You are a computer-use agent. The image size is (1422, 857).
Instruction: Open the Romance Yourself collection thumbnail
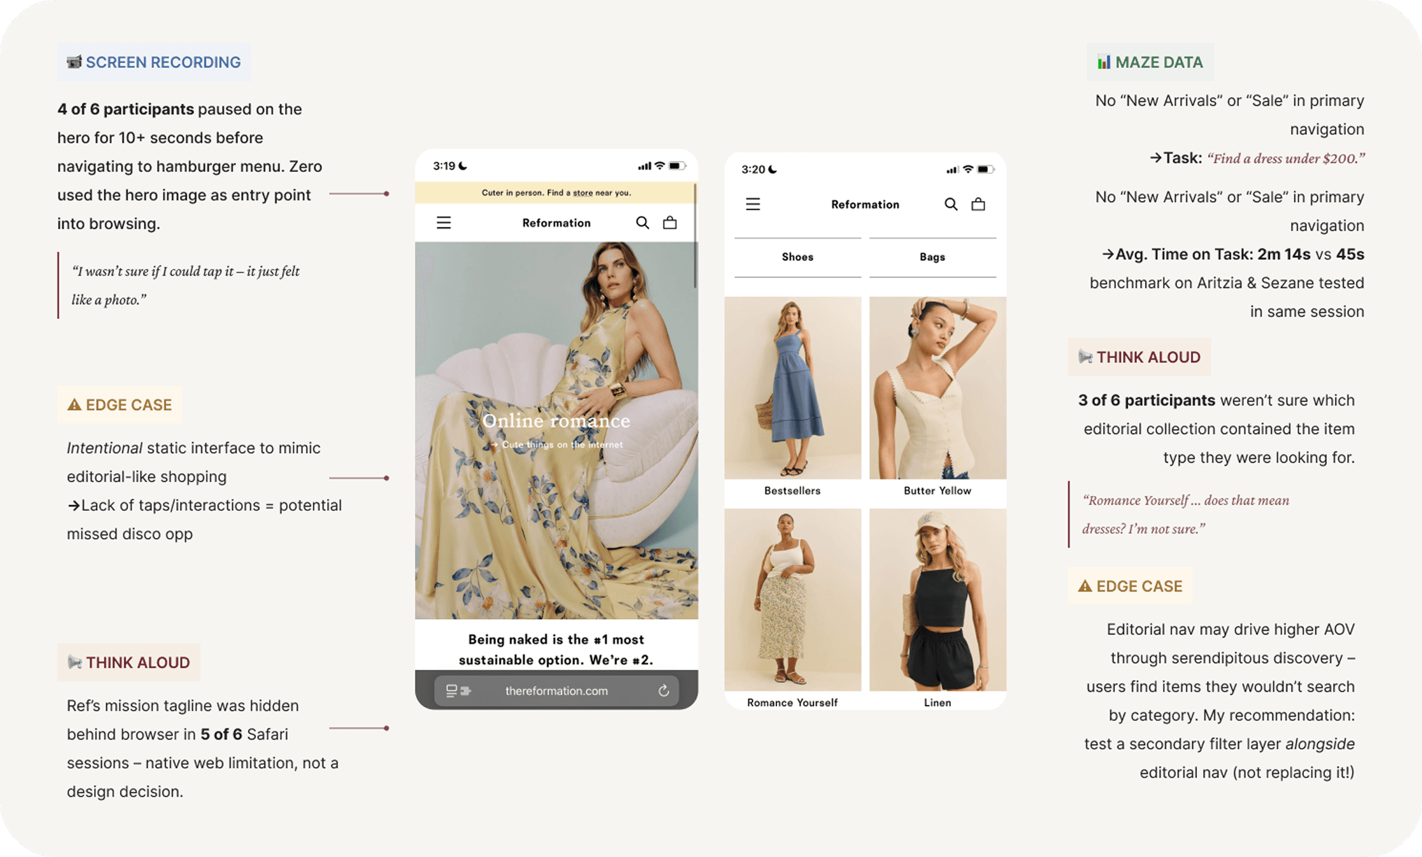tap(792, 599)
